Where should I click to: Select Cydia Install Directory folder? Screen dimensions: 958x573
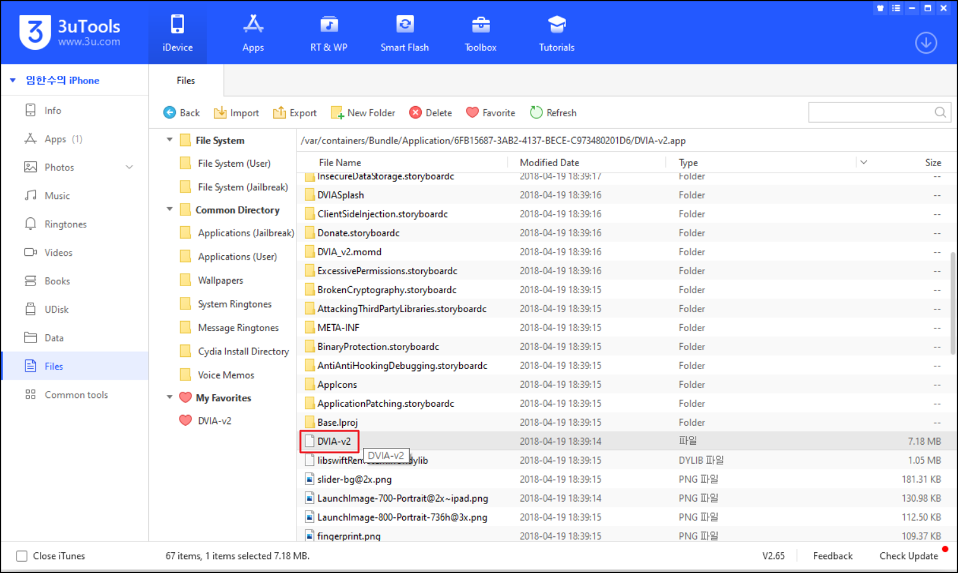pyautogui.click(x=234, y=351)
